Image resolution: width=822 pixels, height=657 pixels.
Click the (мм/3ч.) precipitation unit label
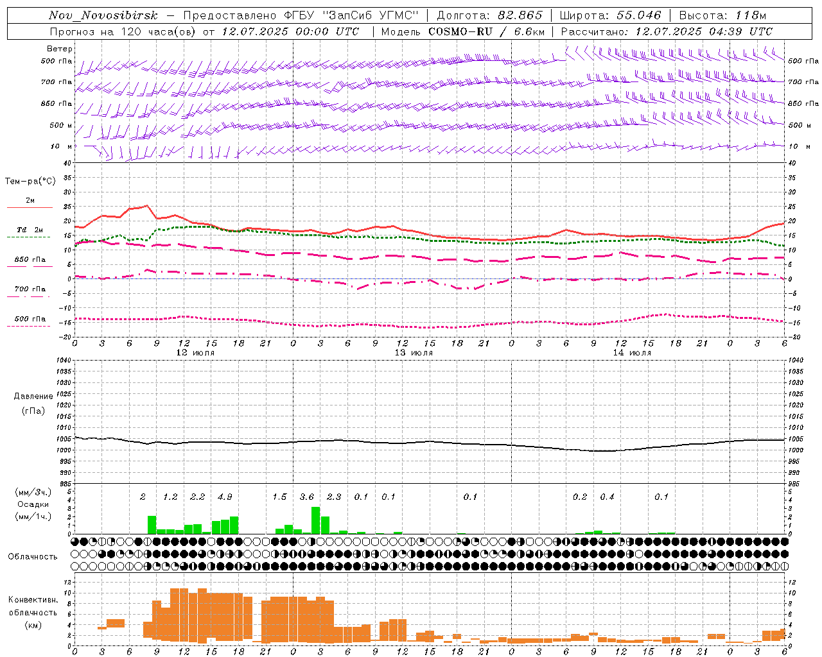(33, 492)
